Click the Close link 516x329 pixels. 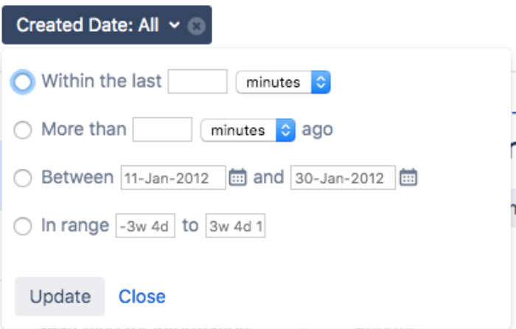[x=142, y=297]
